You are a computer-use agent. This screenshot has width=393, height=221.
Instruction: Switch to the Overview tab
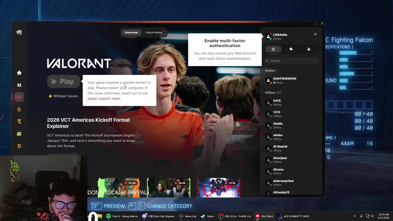pyautogui.click(x=131, y=33)
